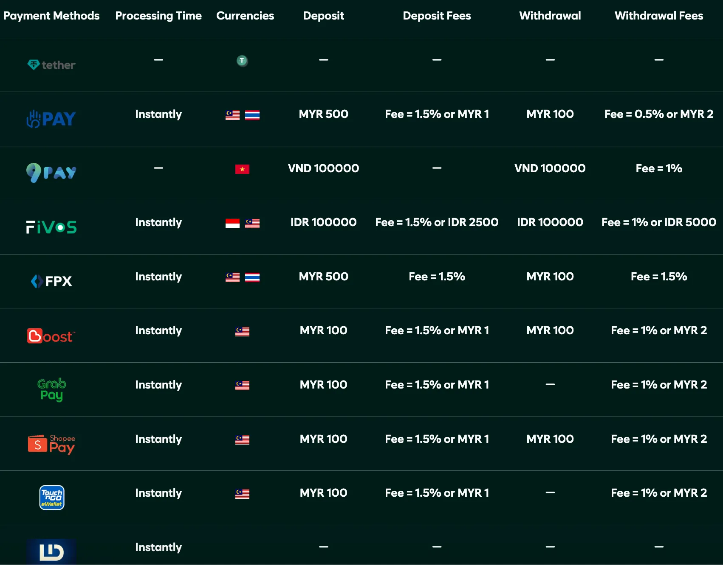Image resolution: width=723 pixels, height=565 pixels.
Task: Click the Malaysia flag in the ShopeePay row
Action: point(242,440)
